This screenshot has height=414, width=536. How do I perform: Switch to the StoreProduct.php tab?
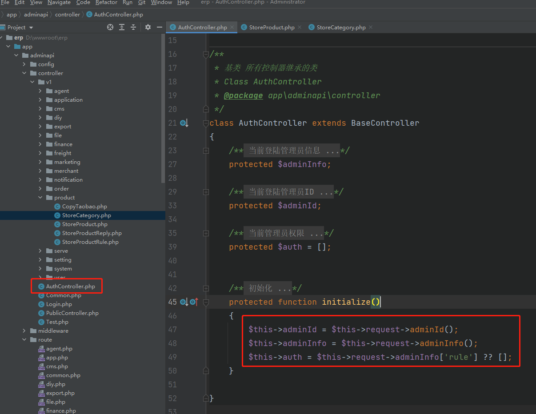pos(271,27)
